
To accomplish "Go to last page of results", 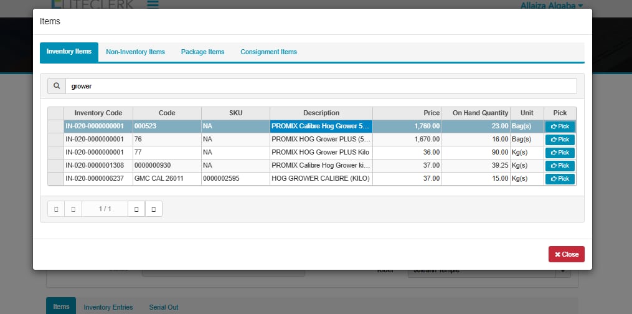I will pos(154,209).
